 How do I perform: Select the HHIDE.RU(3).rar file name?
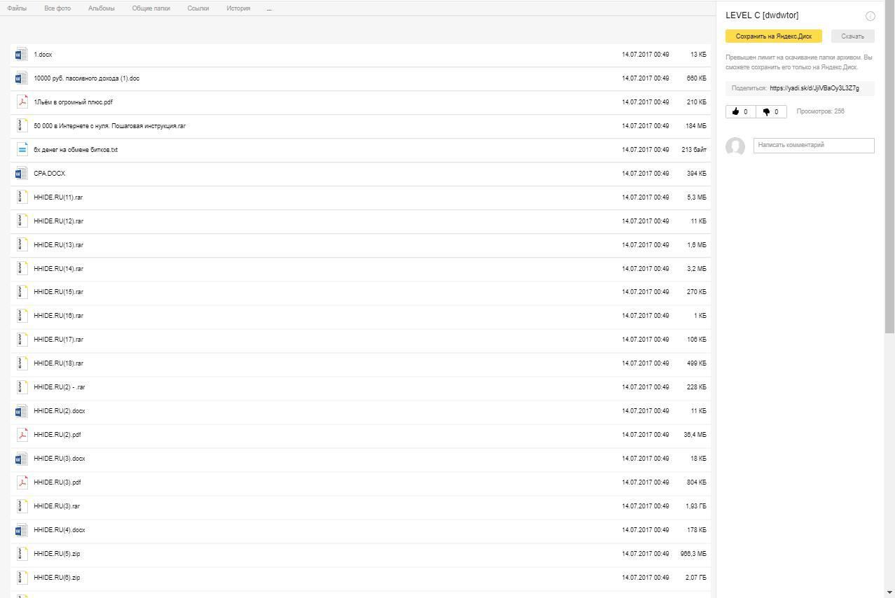click(57, 506)
